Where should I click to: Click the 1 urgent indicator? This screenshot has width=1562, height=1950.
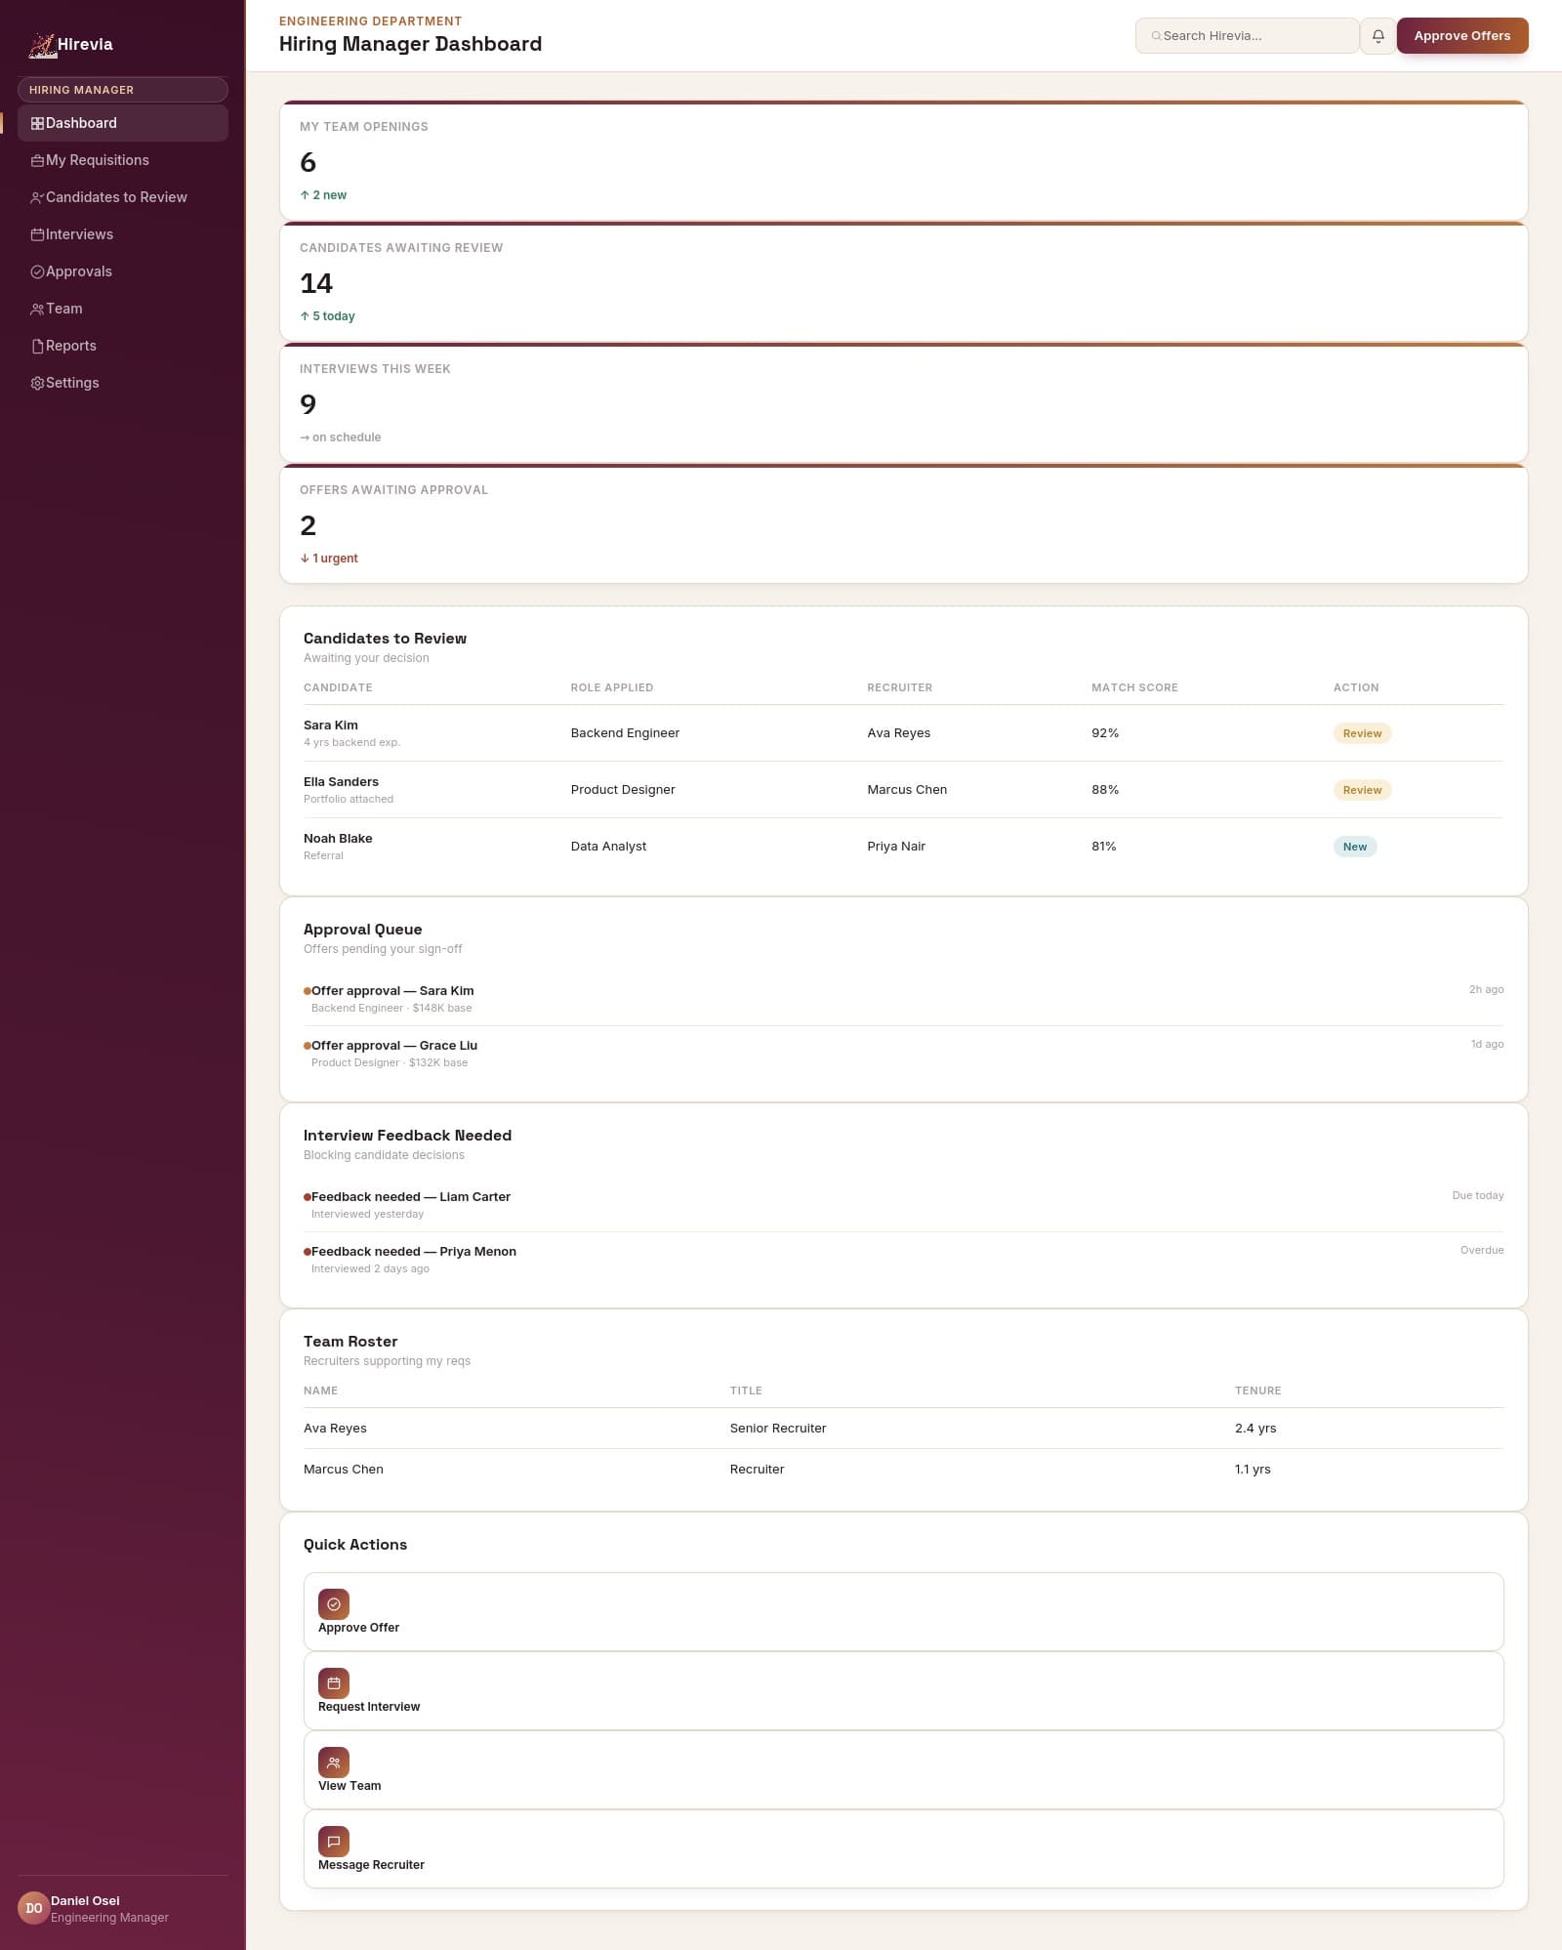pos(329,559)
